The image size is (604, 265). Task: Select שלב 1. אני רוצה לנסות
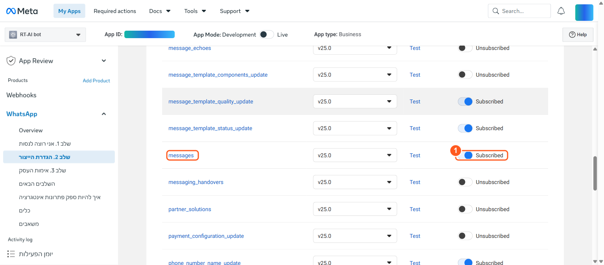[x=45, y=144]
